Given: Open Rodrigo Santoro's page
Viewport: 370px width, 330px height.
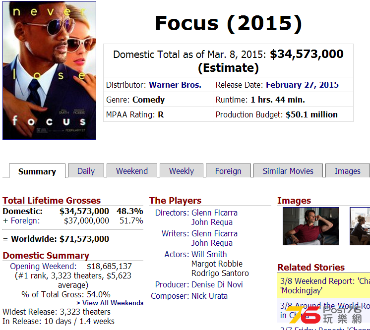Looking at the screenshot, I should tap(220, 273).
